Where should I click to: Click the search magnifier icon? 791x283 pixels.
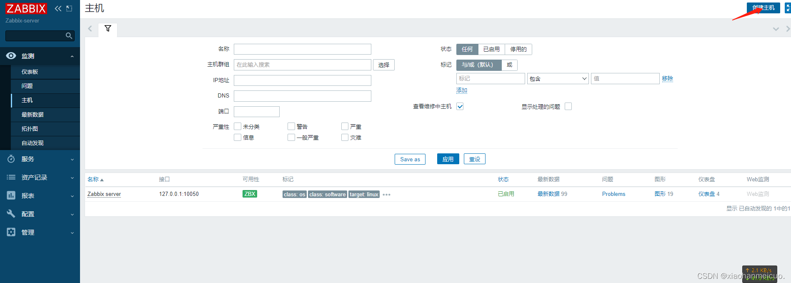tap(69, 36)
